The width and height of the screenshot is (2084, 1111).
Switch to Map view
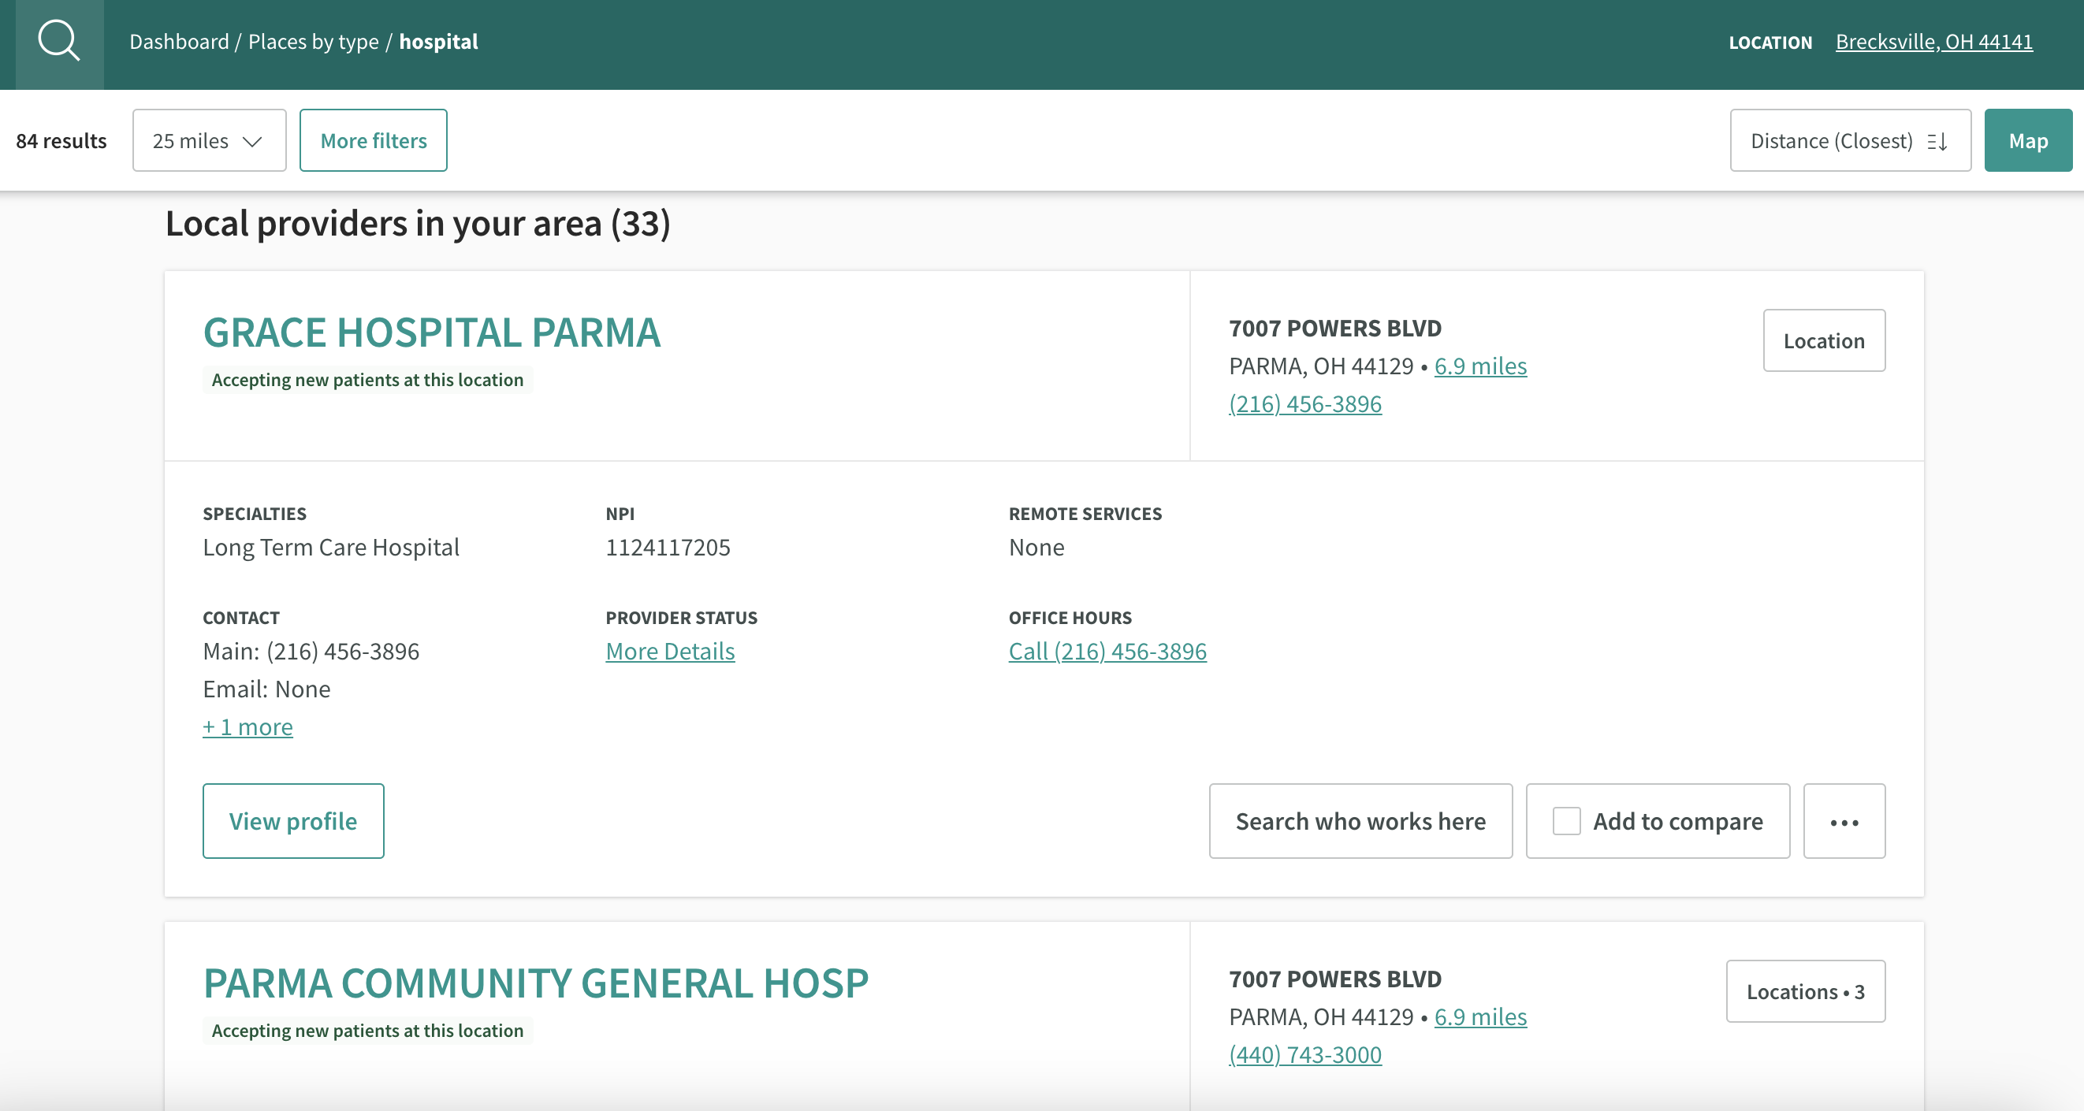pyautogui.click(x=2027, y=141)
